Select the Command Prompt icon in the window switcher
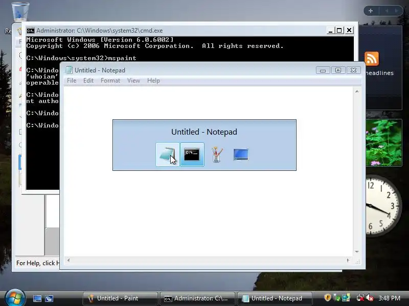Viewport: 409px width, 306px height. click(x=192, y=155)
